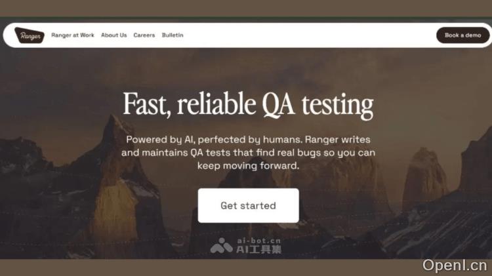Visit the Bulletin section
Image resolution: width=492 pixels, height=276 pixels.
(173, 35)
